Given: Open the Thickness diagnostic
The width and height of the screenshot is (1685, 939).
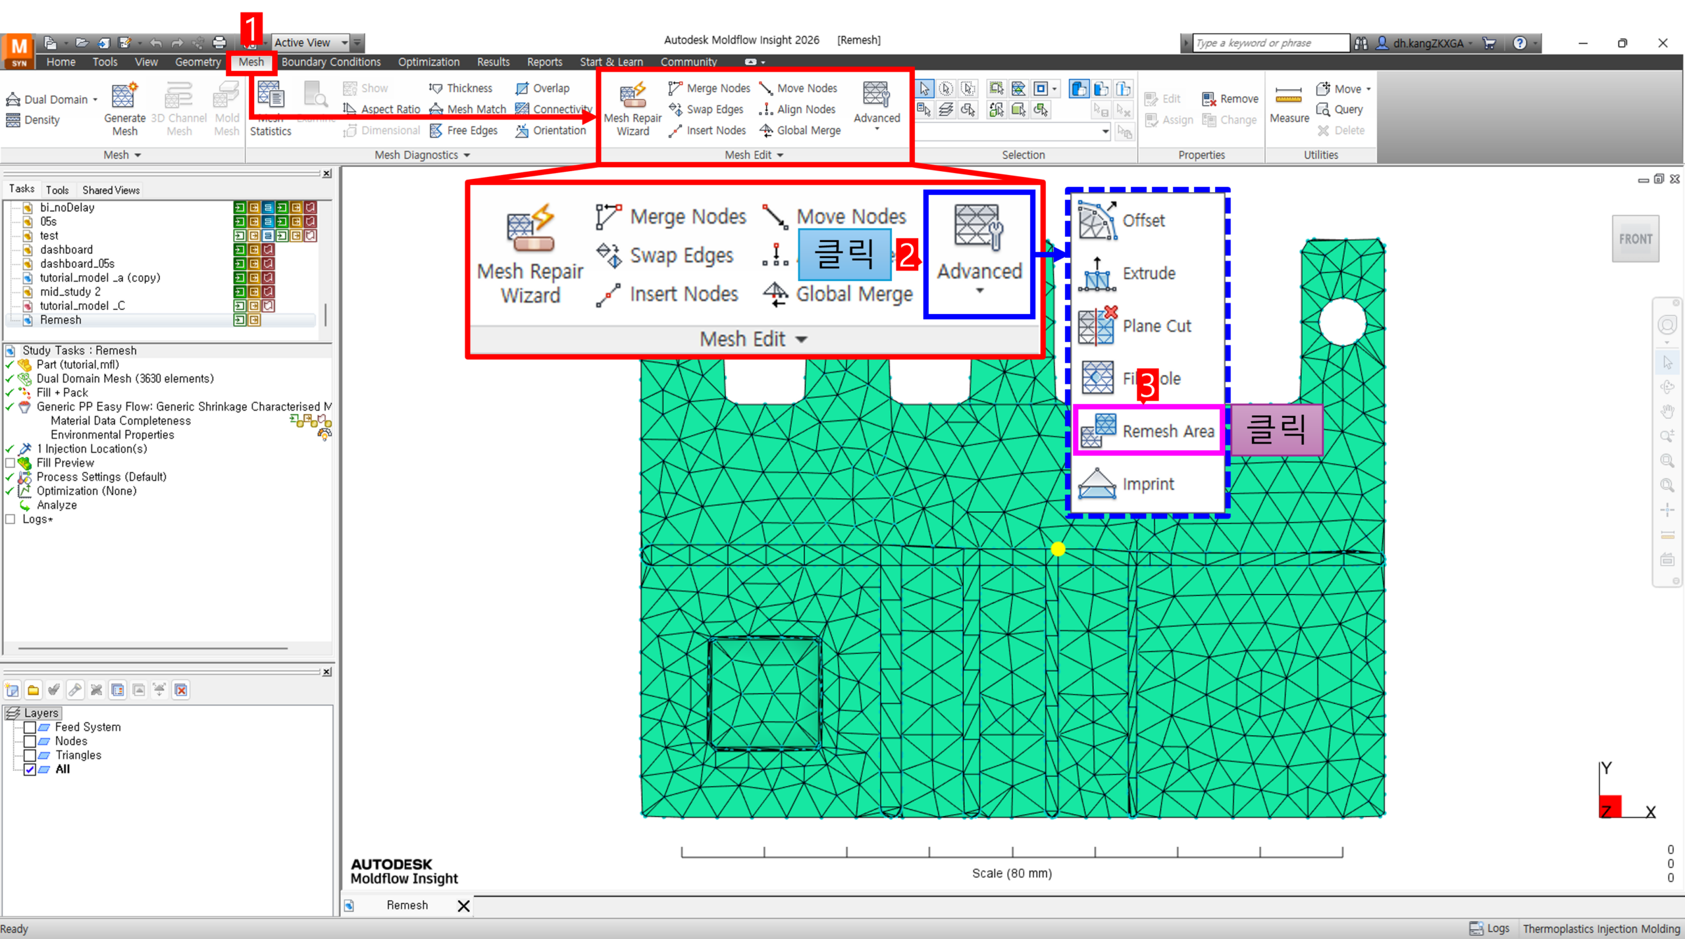Looking at the screenshot, I should point(461,88).
